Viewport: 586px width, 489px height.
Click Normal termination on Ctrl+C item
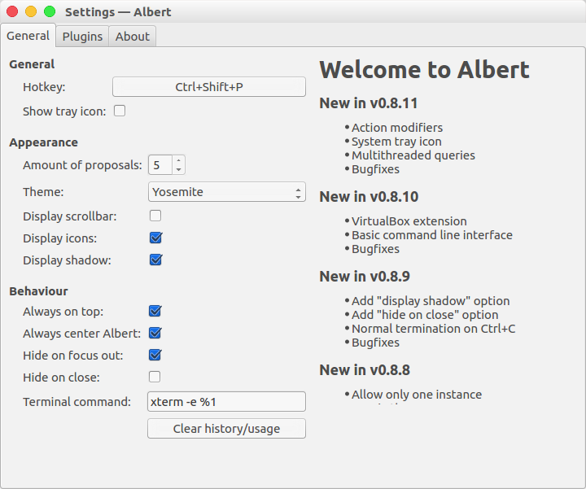coord(434,329)
